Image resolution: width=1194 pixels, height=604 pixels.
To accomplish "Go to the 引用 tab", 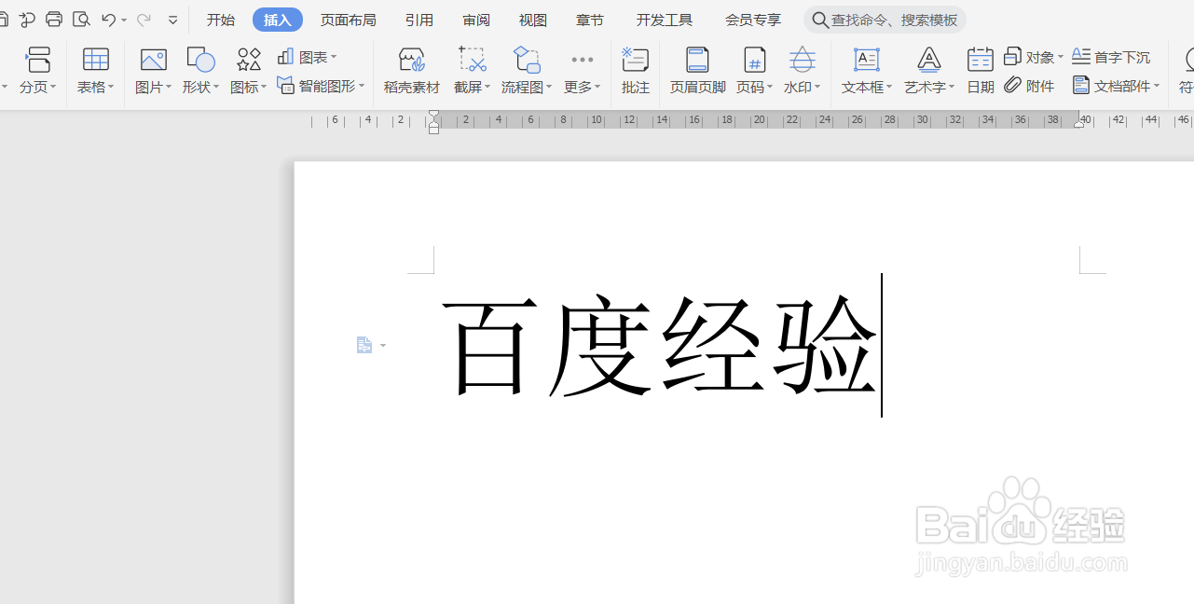I will (x=419, y=20).
